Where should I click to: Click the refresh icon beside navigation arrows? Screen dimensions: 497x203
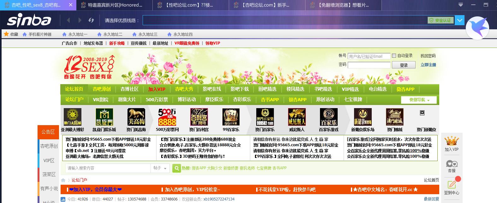point(91,20)
